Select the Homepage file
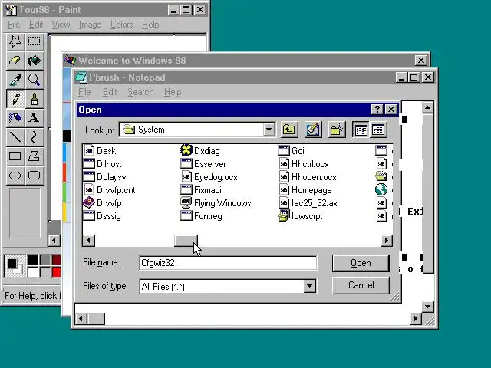This screenshot has height=368, width=491. click(305, 190)
